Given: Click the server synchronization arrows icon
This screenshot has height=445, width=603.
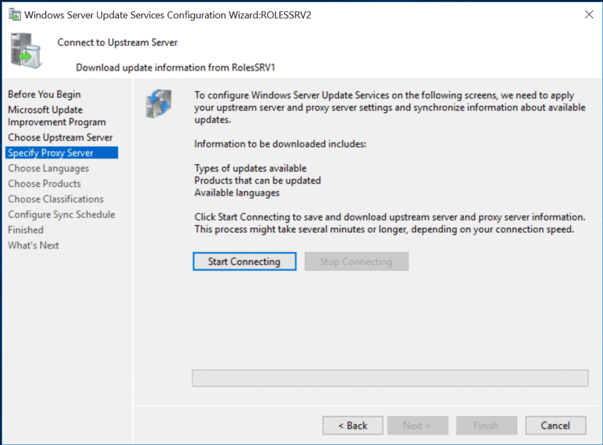Looking at the screenshot, I should click(158, 104).
